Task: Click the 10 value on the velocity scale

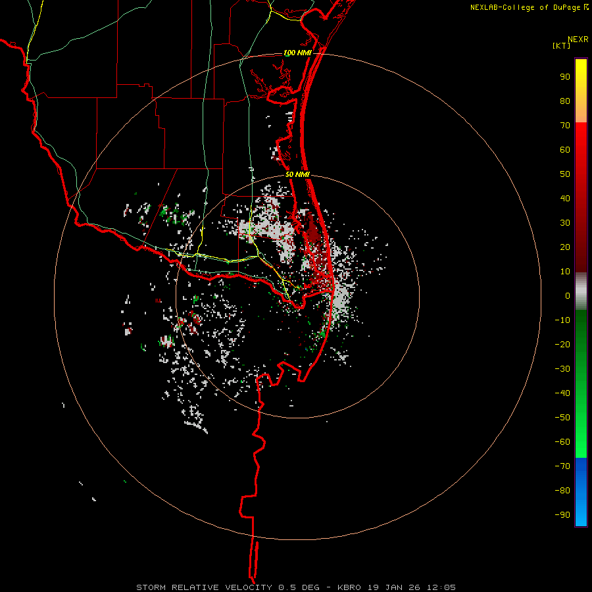Action: tap(565, 272)
